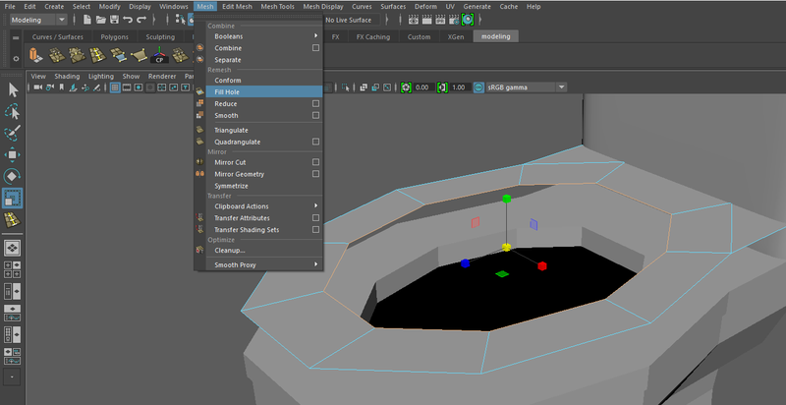The height and width of the screenshot is (405, 786).
Task: Open the Multi-Cut shelf tool
Action: point(97,55)
